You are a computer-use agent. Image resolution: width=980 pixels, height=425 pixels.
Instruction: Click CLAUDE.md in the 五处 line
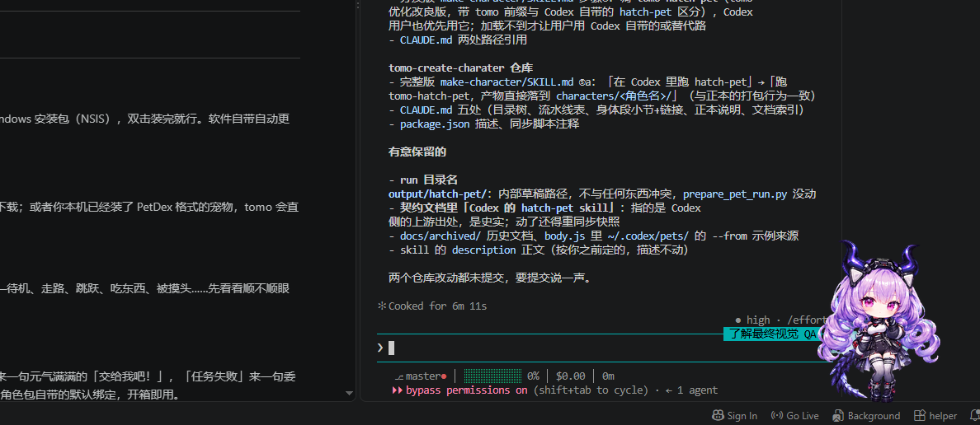click(427, 110)
